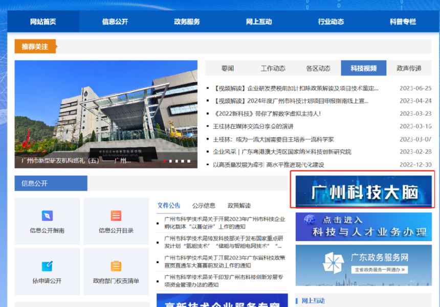
Task: Click the 依申请公开 edit icon
Action: coord(47,266)
